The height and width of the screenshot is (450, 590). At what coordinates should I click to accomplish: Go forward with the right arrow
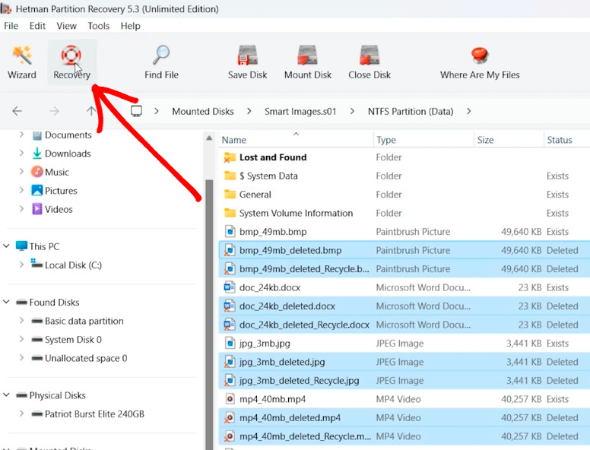(x=54, y=111)
